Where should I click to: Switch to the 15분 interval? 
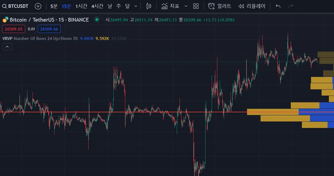(x=66, y=6)
